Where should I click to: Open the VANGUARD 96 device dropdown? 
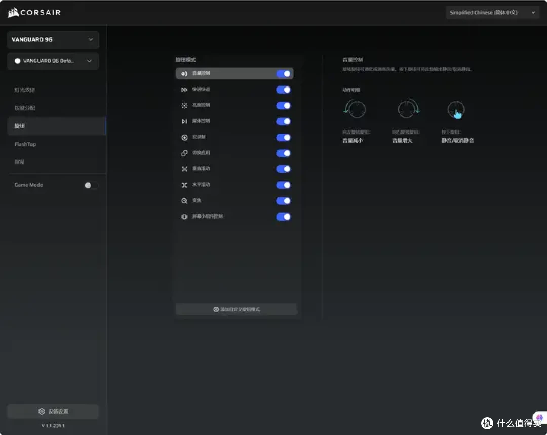coord(53,39)
